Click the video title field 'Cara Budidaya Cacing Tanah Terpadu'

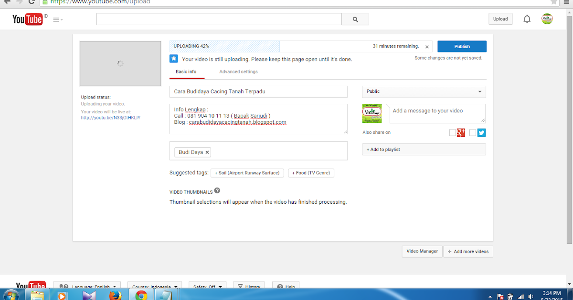pyautogui.click(x=258, y=91)
